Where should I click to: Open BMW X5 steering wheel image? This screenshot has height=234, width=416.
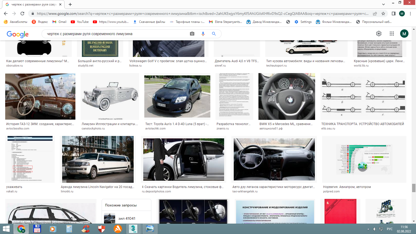tap(287, 96)
